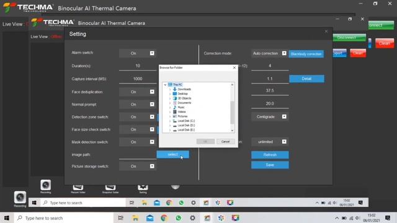Open Settings gear on bottom Windows taskbar

[193, 218]
